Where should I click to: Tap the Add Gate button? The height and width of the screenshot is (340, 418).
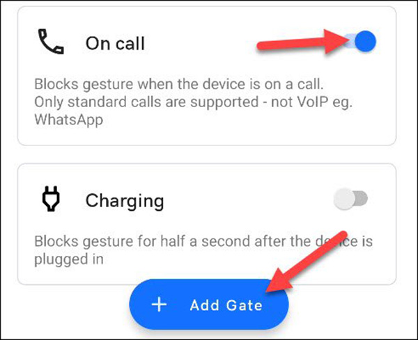(x=209, y=305)
